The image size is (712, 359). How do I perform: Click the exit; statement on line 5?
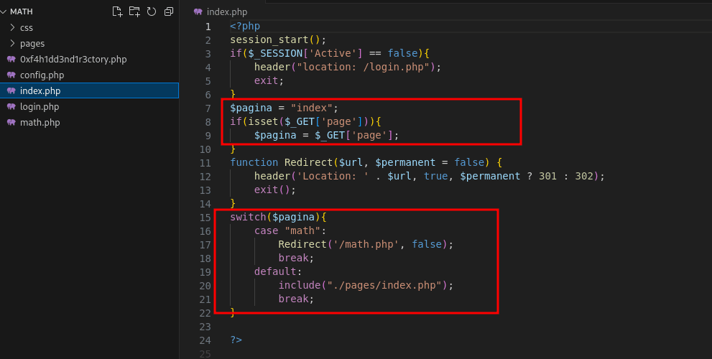[269, 81]
